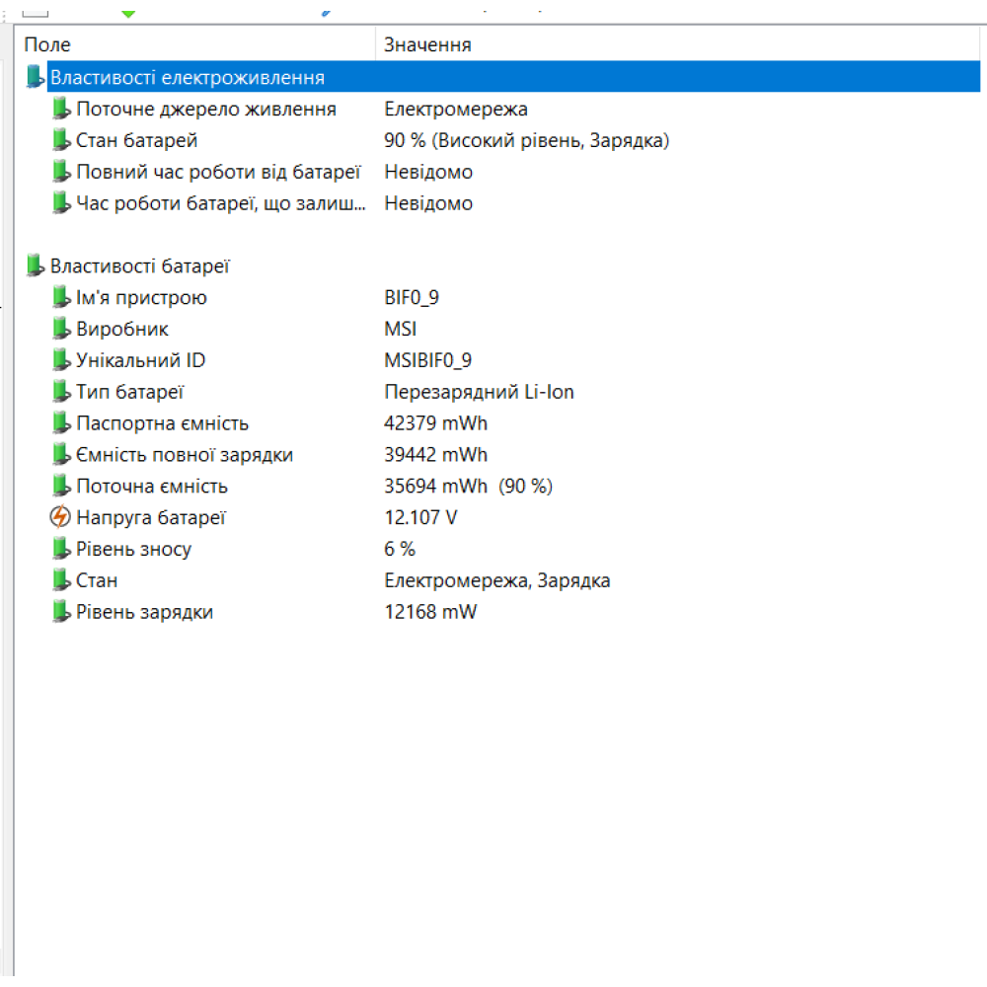Screen dimensions: 987x987
Task: Select the Повний час роботи від батареї row
Action: pyautogui.click(x=218, y=172)
